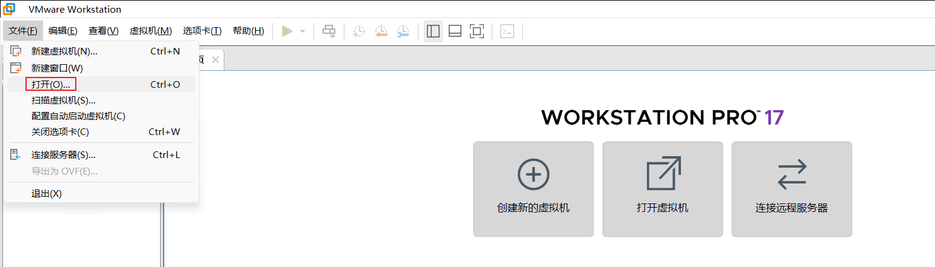935x267 pixels.
Task: Click the revert to snapshot icon
Action: (x=381, y=31)
